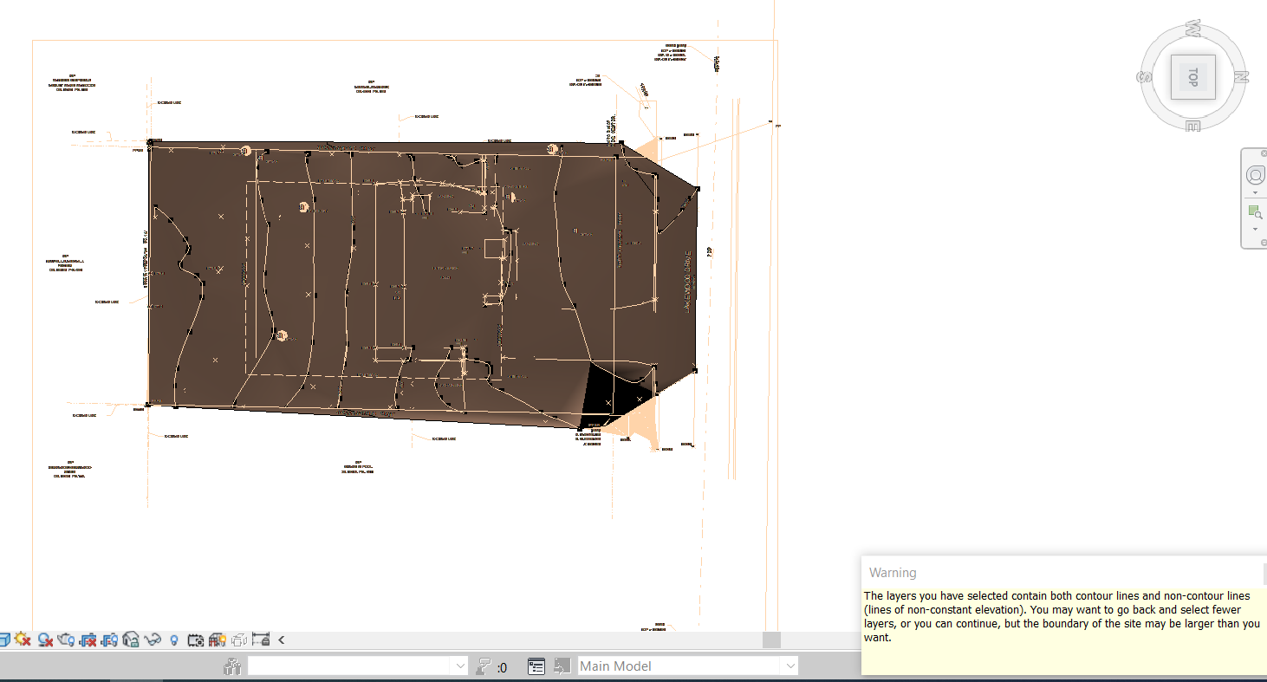Toggle Show Crop Region icon
Image resolution: width=1267 pixels, height=682 pixels.
point(110,640)
